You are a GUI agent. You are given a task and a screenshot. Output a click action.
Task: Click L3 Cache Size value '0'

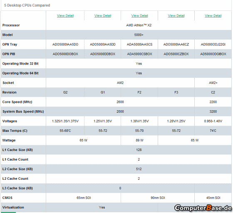coord(120,188)
